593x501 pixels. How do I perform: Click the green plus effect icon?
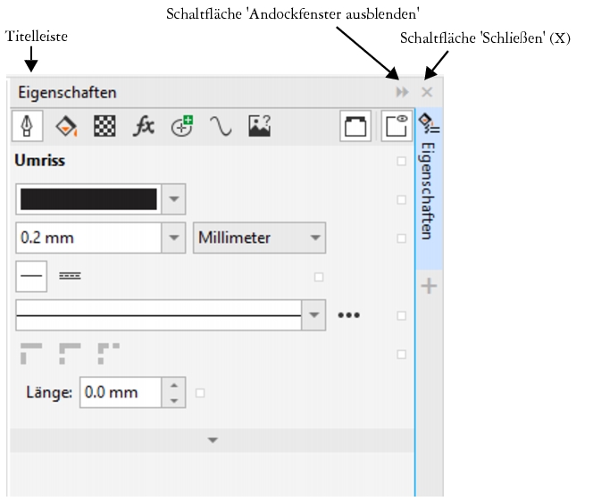coord(182,127)
